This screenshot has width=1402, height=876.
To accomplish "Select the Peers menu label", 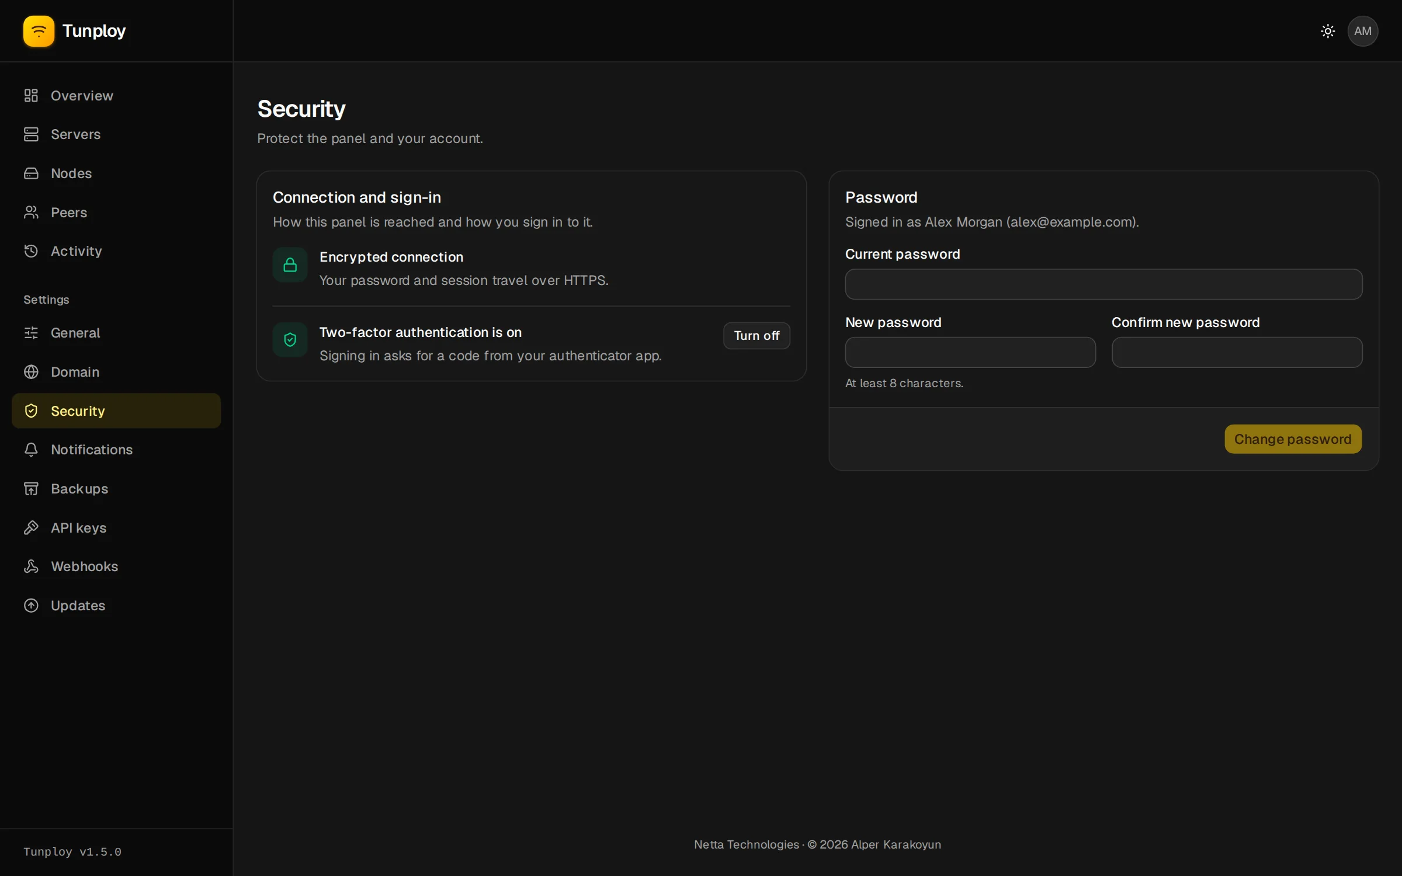I will click(x=69, y=213).
